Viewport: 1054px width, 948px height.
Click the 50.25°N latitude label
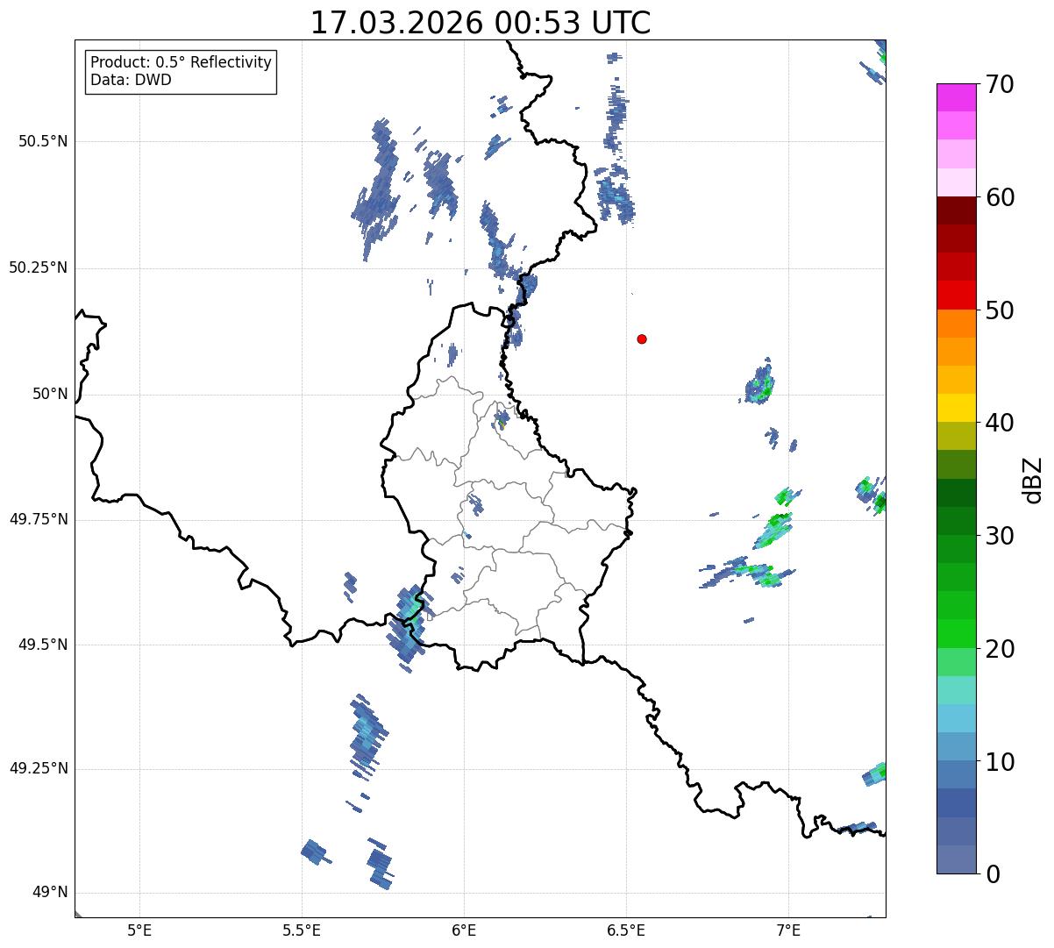pos(39,267)
